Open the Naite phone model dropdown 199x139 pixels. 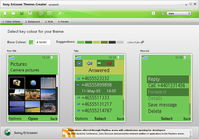pyautogui.click(x=179, y=13)
